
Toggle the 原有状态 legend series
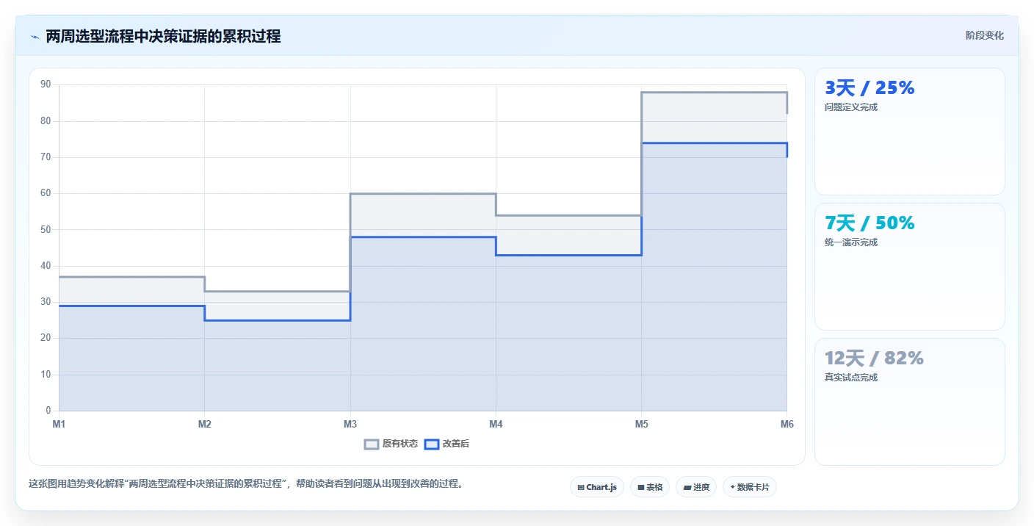click(391, 444)
